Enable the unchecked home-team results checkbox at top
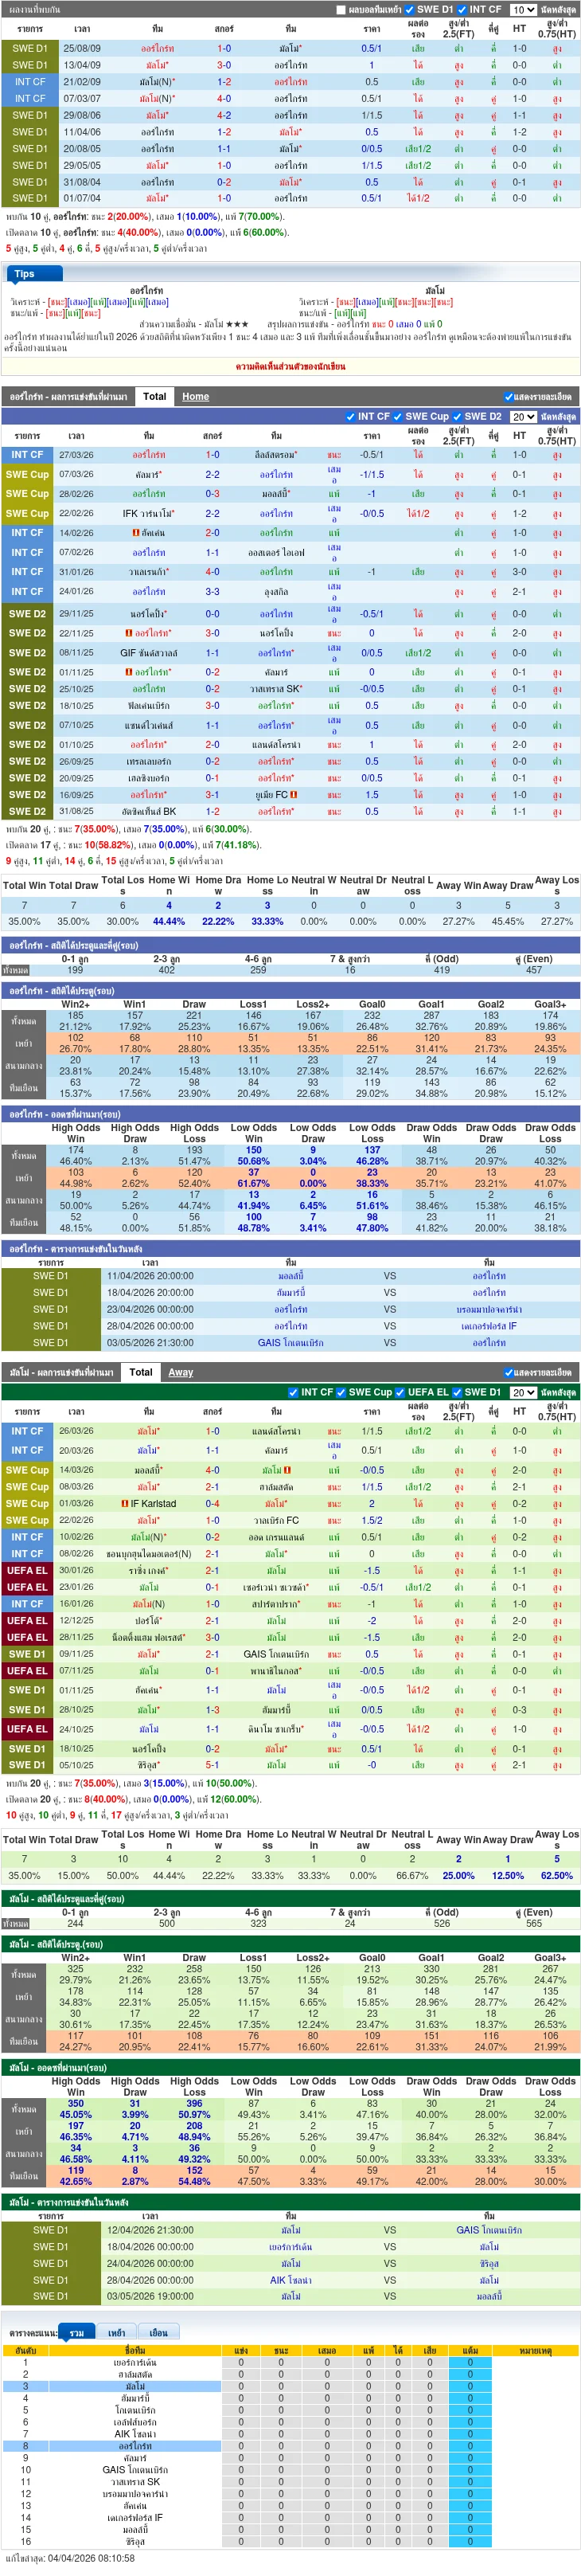581x2576 pixels. pos(342,10)
